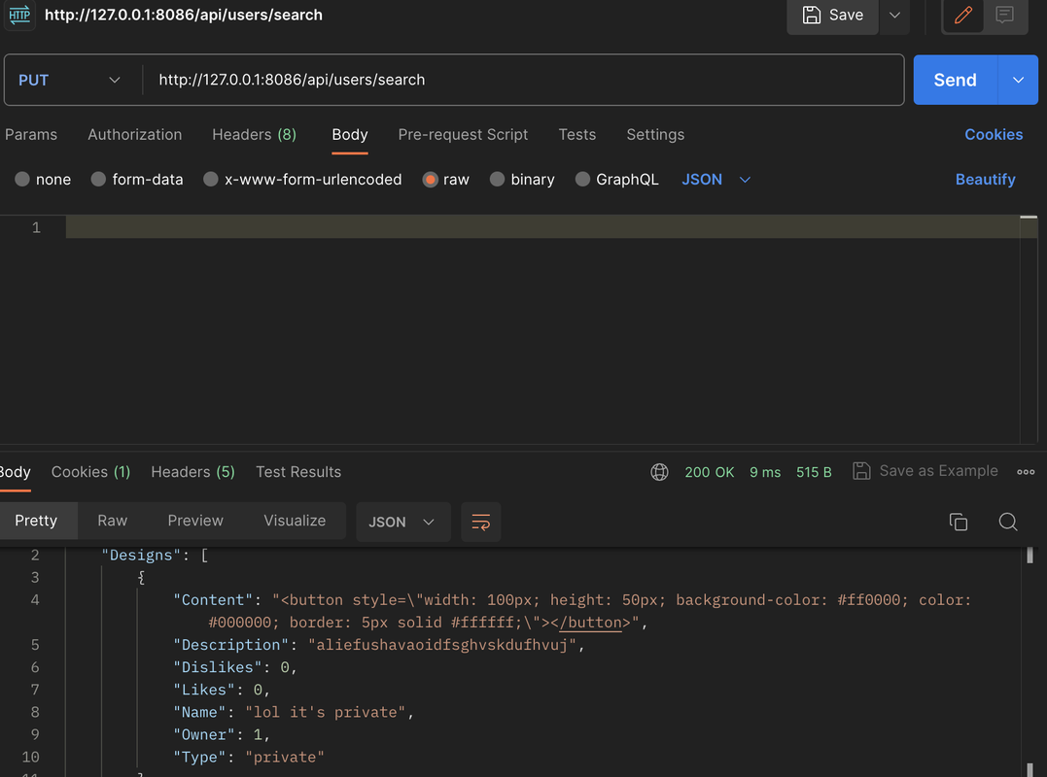Open the comments icon
This screenshot has width=1047, height=777.
coord(1004,15)
